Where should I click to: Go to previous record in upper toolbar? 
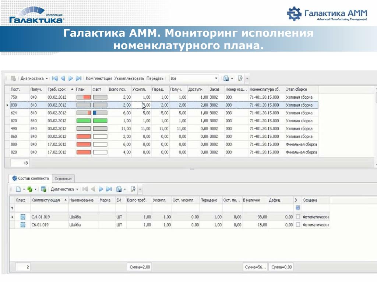tap(63, 79)
